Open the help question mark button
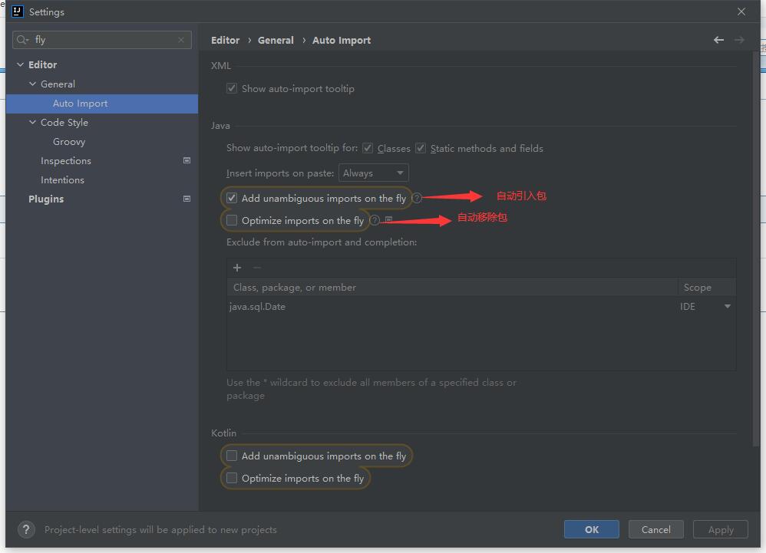Viewport: 766px width, 553px height. click(x=26, y=529)
